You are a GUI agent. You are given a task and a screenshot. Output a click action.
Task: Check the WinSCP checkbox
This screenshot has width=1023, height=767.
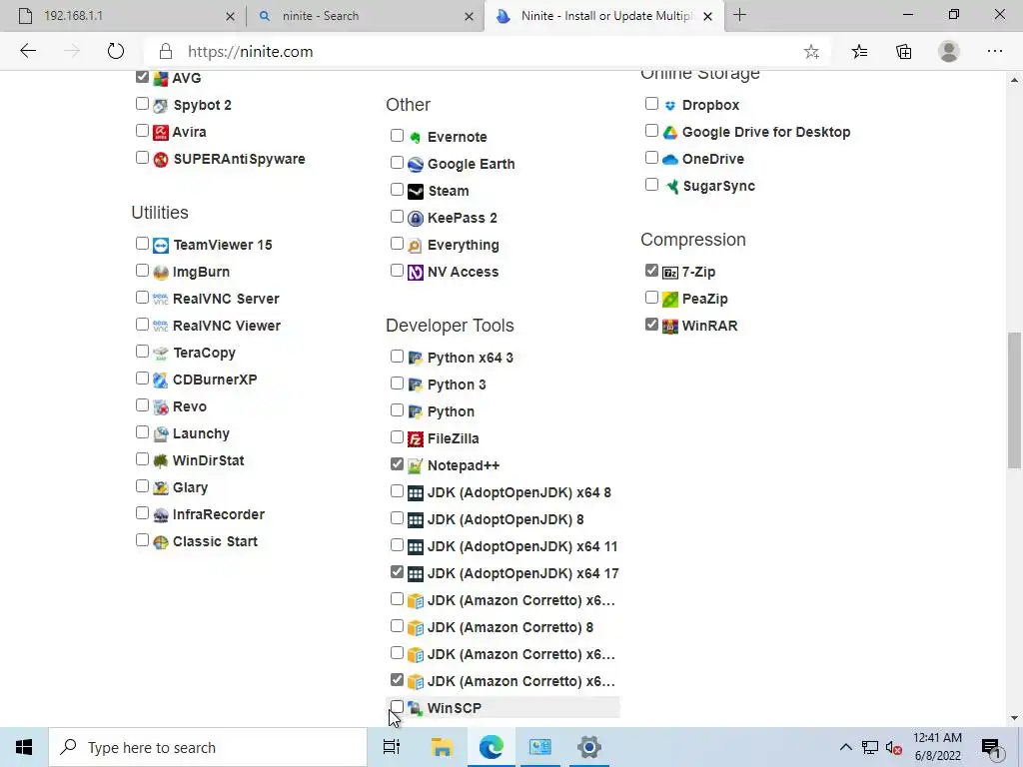pos(397,706)
